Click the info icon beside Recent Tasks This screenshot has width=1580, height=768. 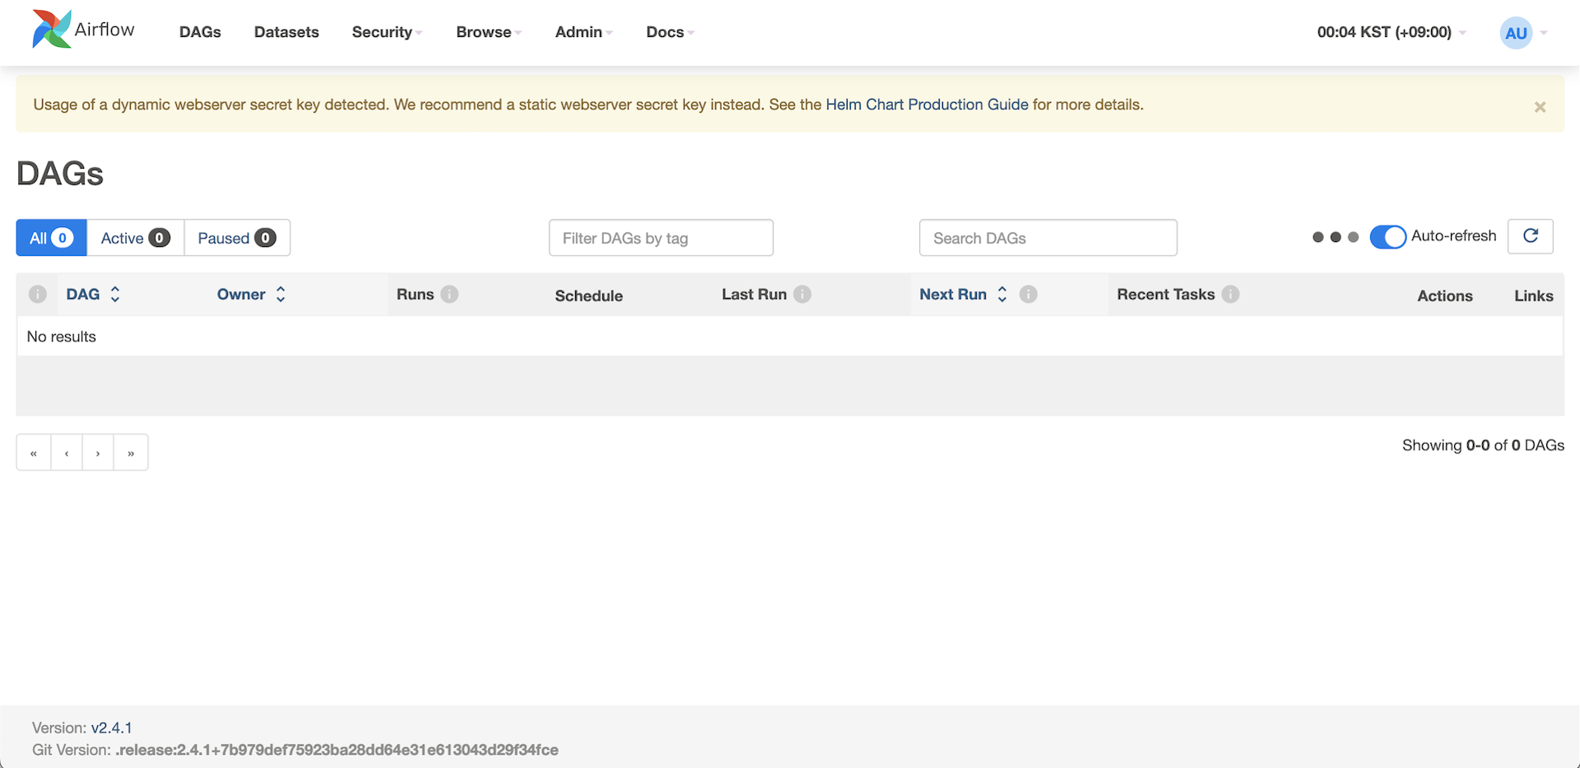coord(1230,294)
